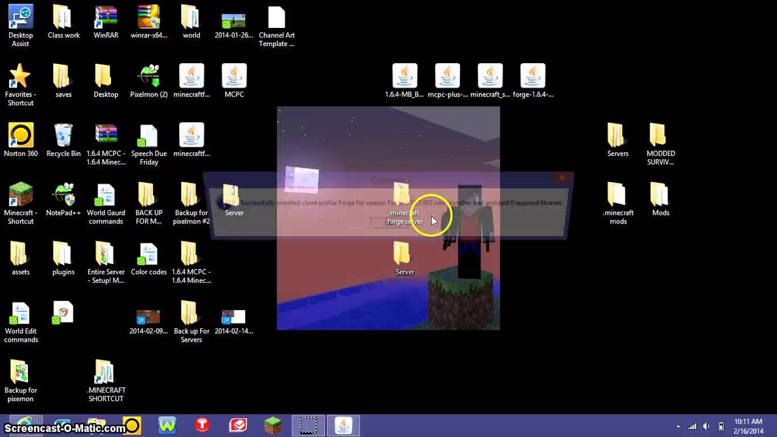The width and height of the screenshot is (777, 437).
Task: Open network status in the system tray
Action: point(692,426)
